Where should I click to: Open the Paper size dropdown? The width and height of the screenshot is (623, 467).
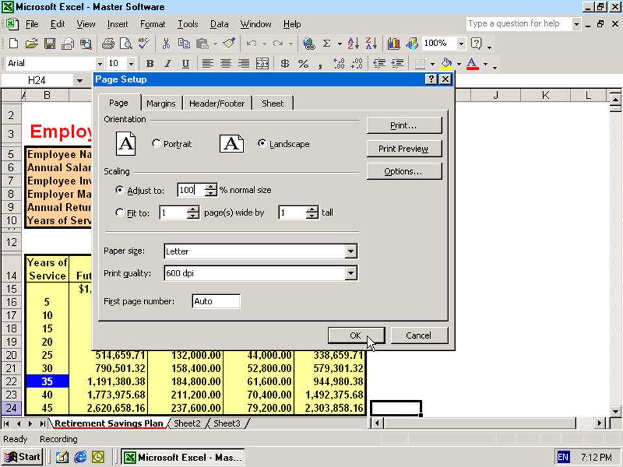coord(351,251)
